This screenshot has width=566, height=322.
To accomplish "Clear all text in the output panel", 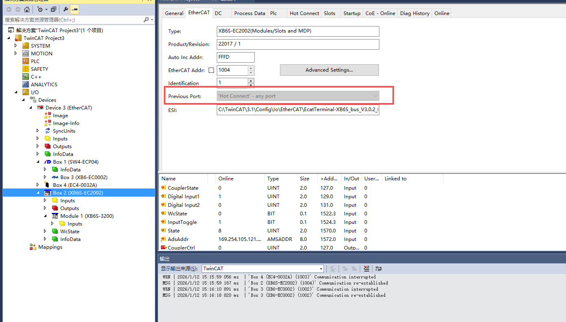I will [366, 269].
